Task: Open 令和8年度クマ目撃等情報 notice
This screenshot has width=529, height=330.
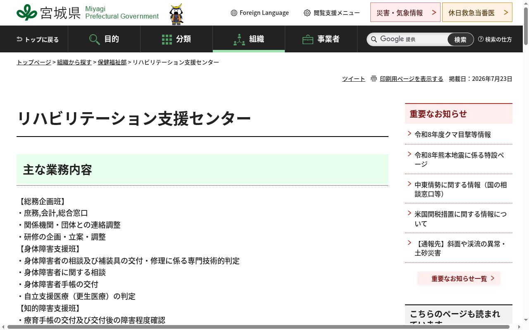Action: tap(453, 134)
